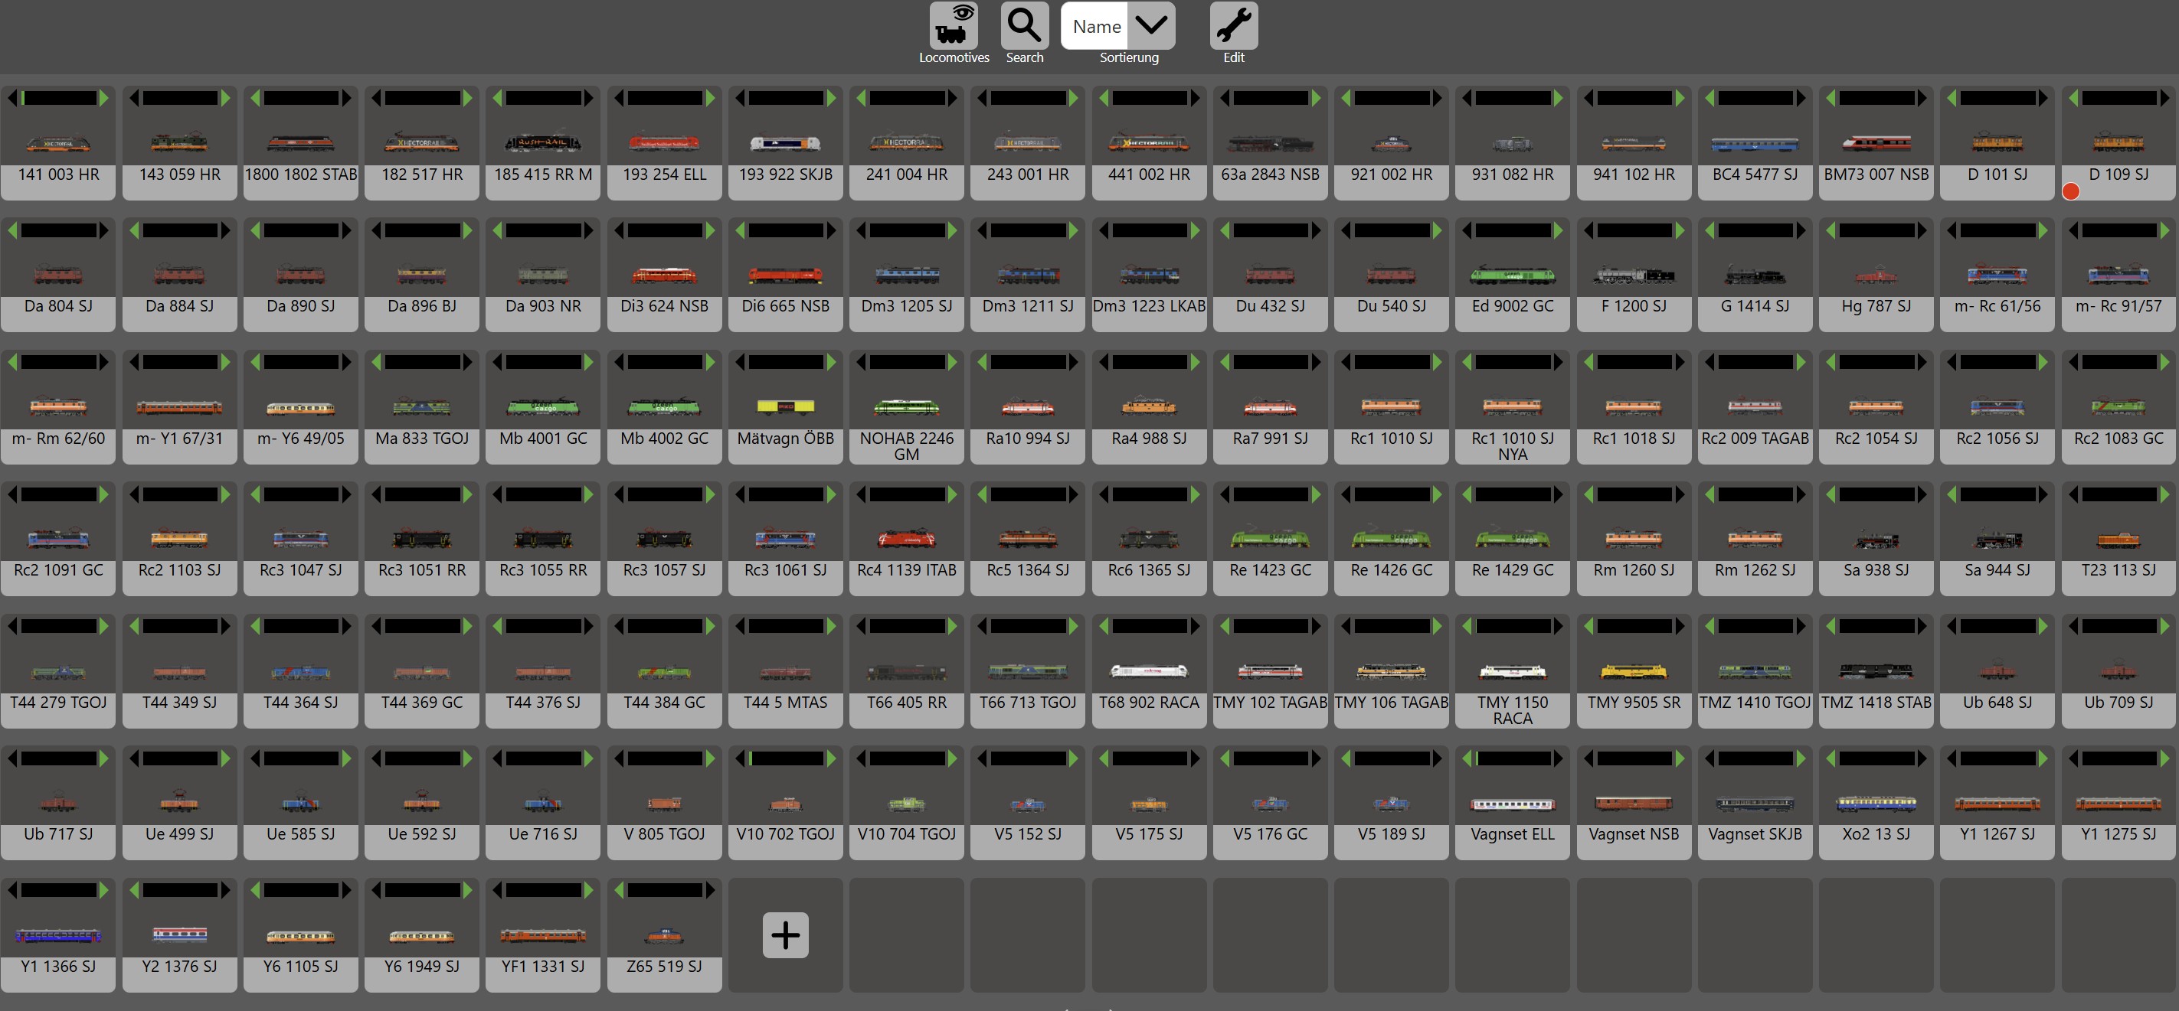The width and height of the screenshot is (2179, 1011).
Task: Adjust the V10 702 TGOJ speed bar
Action: click(785, 758)
